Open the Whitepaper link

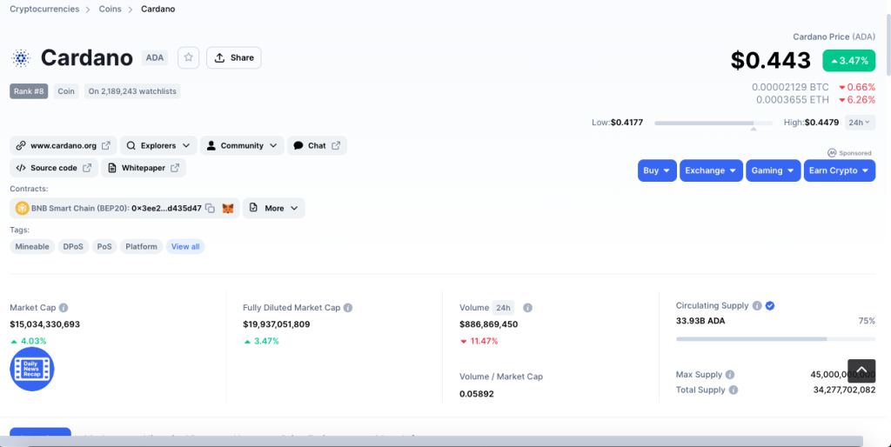click(x=144, y=168)
